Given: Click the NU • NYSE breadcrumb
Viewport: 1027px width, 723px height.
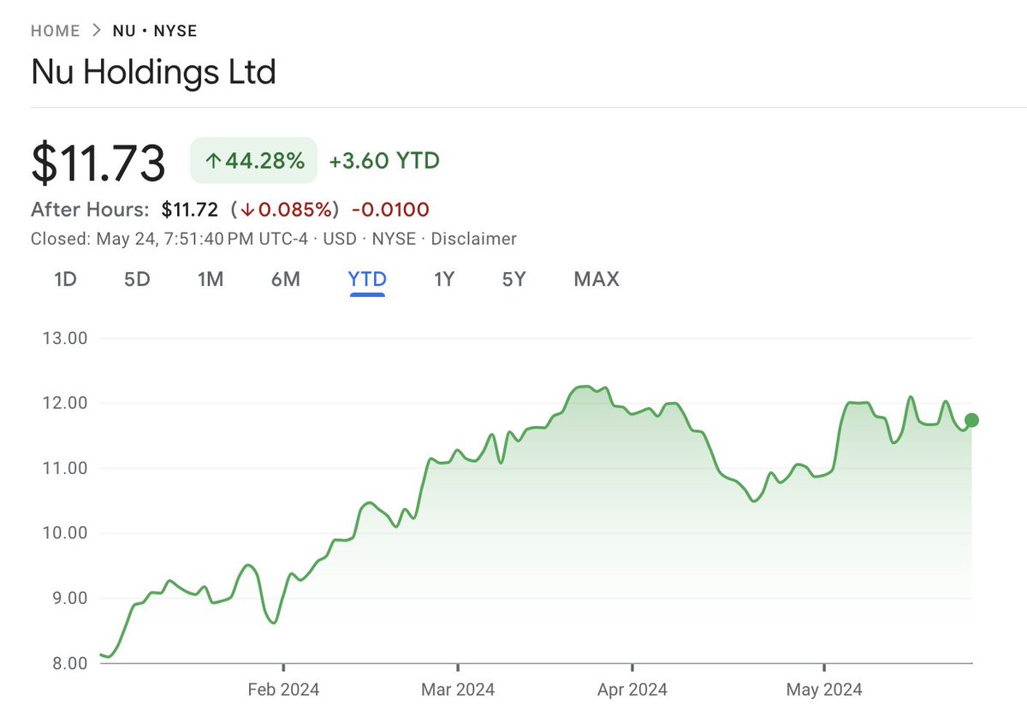Looking at the screenshot, I should (155, 31).
